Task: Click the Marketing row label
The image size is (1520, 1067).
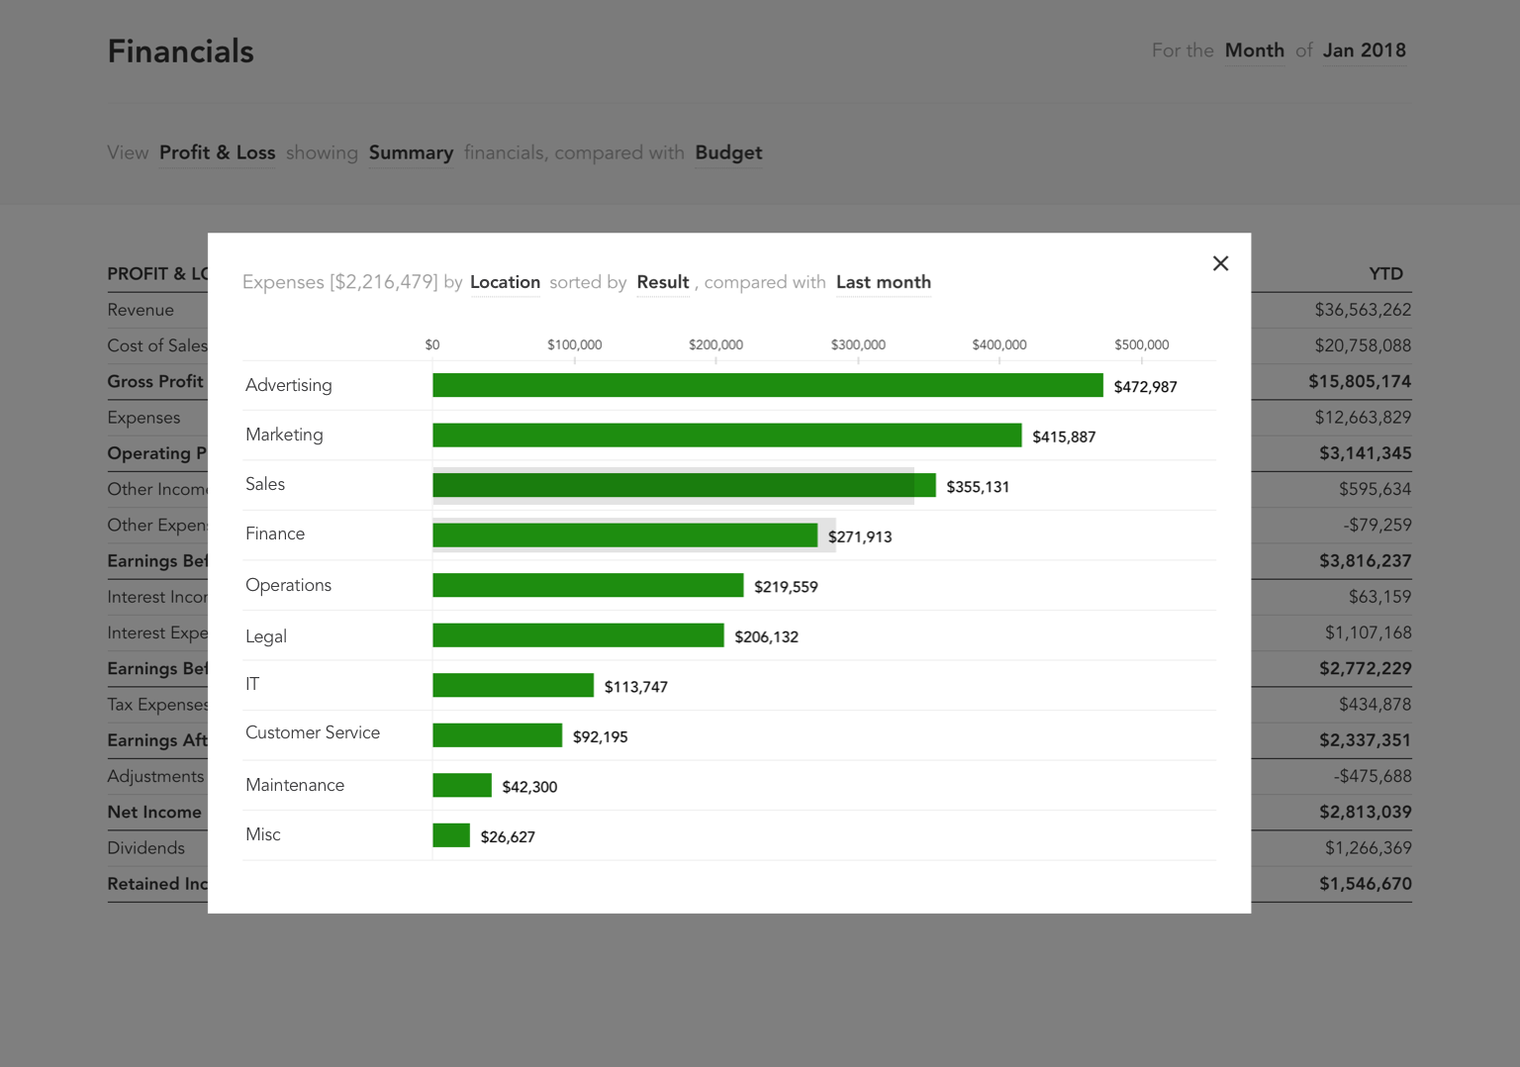Action: pos(284,435)
